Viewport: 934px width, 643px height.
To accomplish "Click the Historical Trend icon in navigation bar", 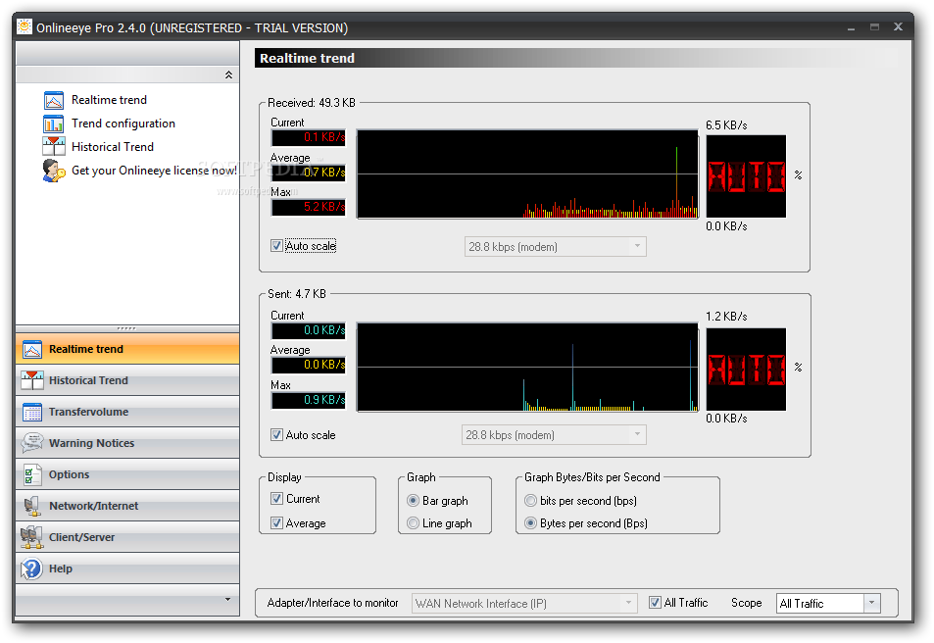I will point(32,380).
